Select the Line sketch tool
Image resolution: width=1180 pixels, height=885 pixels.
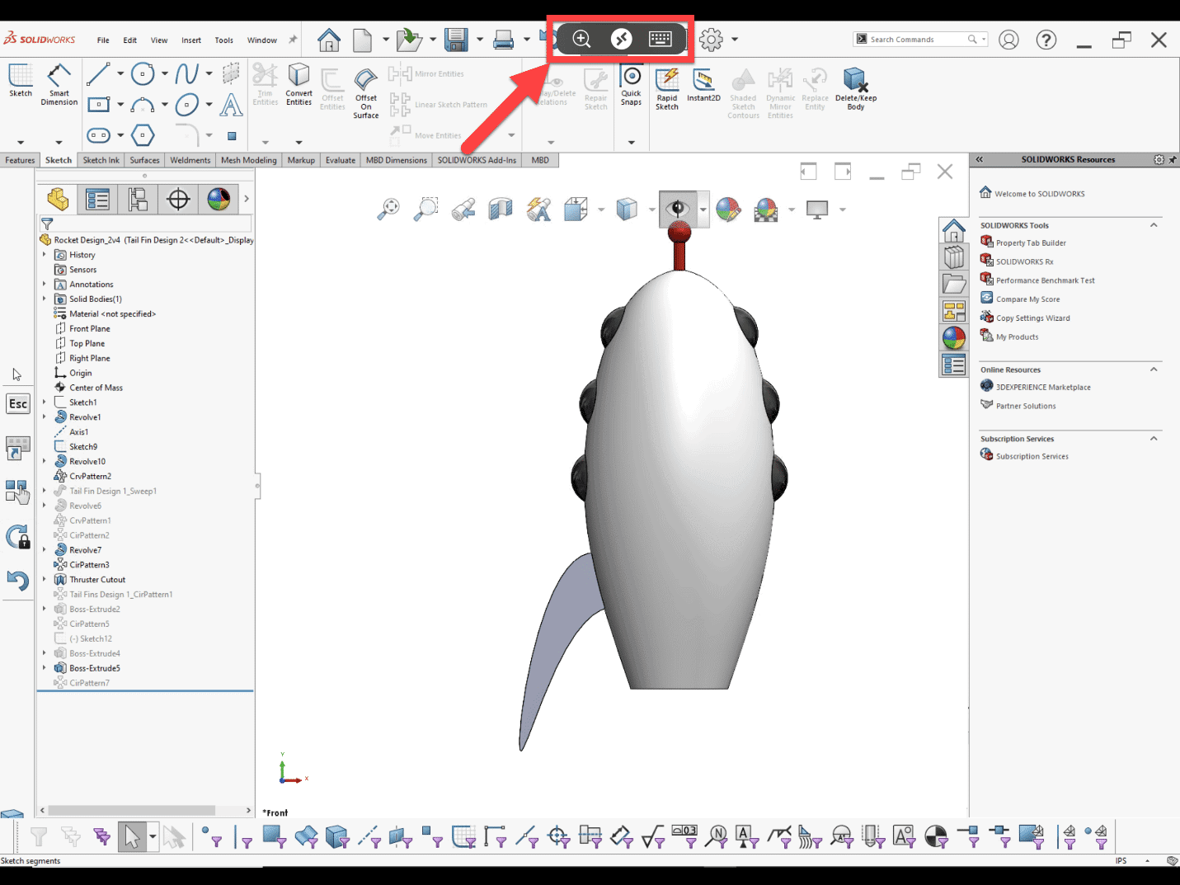98,73
